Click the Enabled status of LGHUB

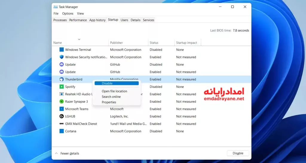[x=155, y=116]
